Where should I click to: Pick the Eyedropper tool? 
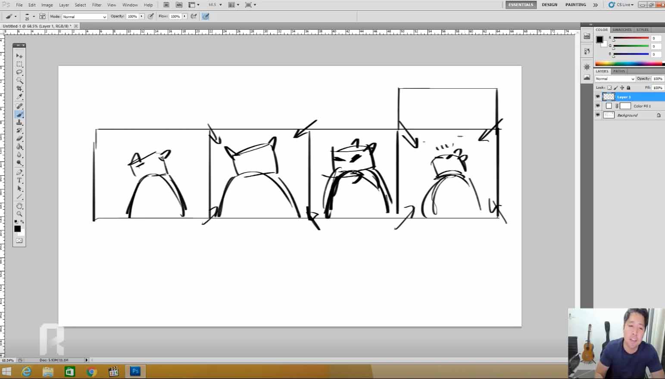coord(19,97)
